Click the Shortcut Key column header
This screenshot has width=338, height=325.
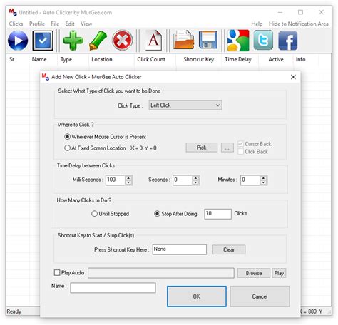pyautogui.click(x=199, y=59)
